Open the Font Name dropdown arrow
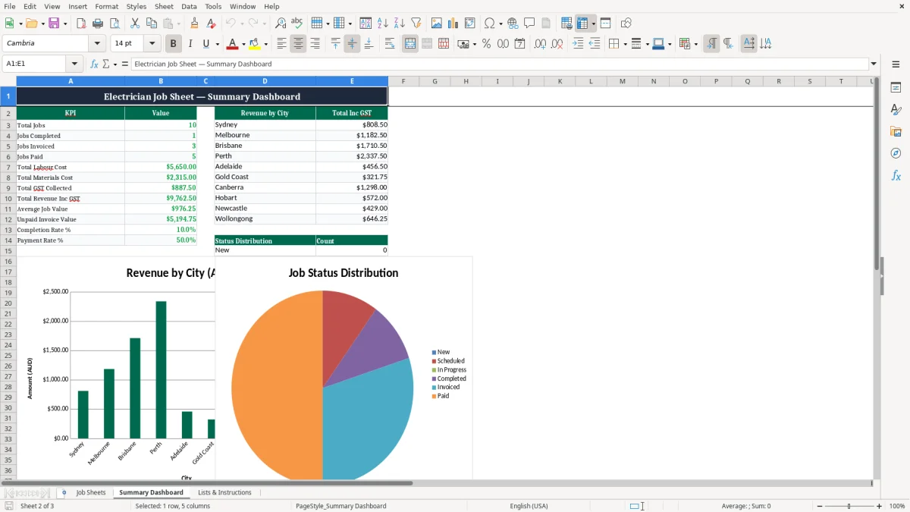 [96, 44]
